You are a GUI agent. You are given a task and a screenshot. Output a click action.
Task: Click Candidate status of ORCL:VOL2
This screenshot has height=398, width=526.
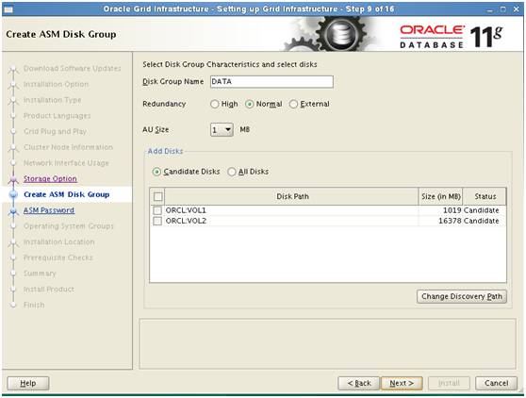pyautogui.click(x=482, y=221)
